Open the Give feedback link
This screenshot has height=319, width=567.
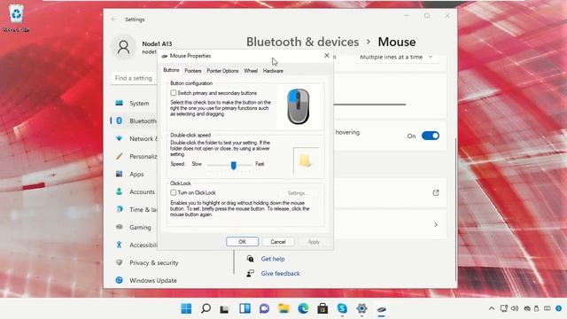click(x=280, y=274)
